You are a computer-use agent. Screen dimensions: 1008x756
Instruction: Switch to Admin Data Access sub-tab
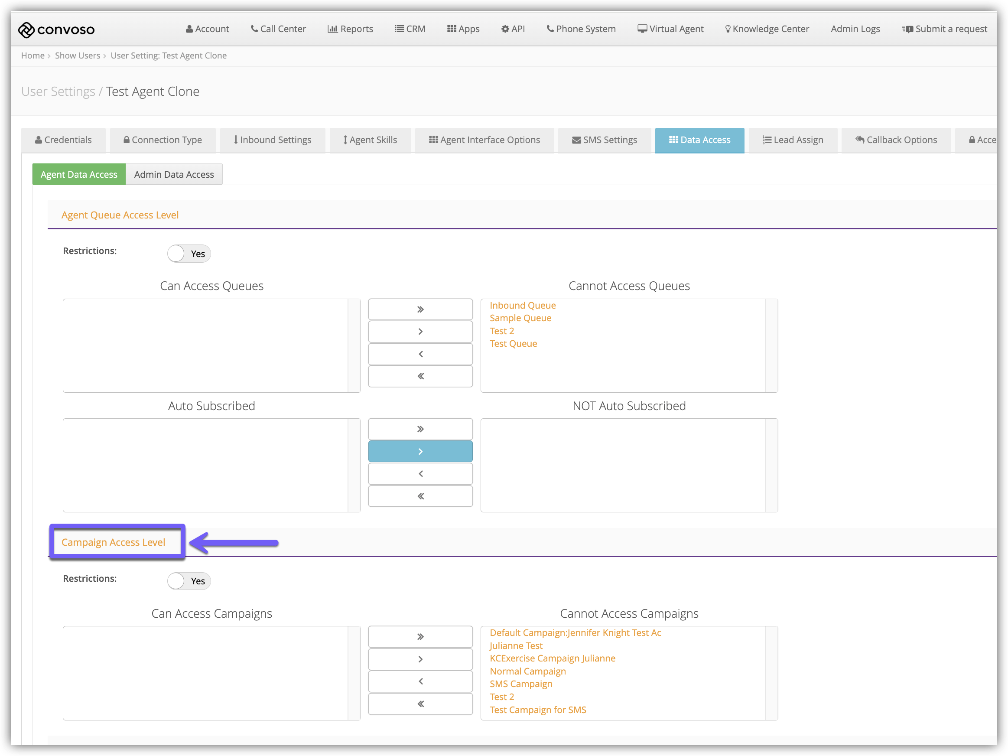coord(174,175)
